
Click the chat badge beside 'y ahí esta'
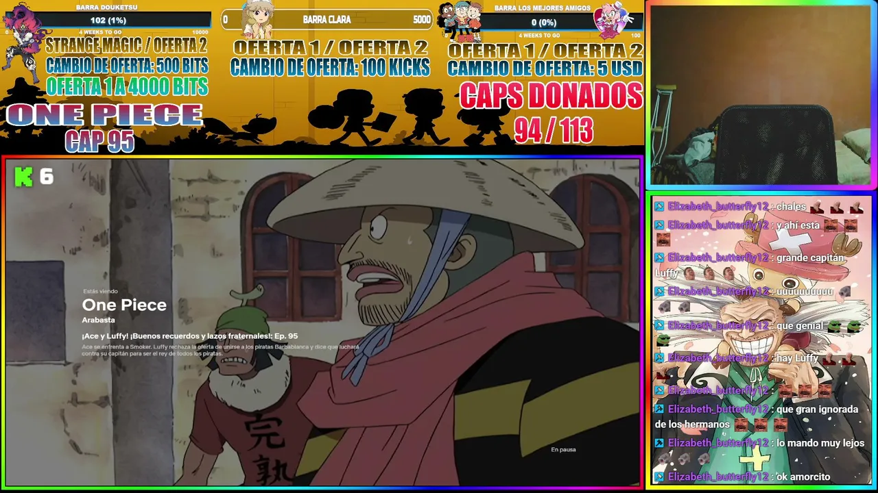pos(659,225)
